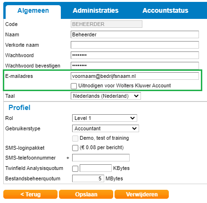
Task: Expand the Rol dropdown showing Level 1
Action: click(x=105, y=118)
